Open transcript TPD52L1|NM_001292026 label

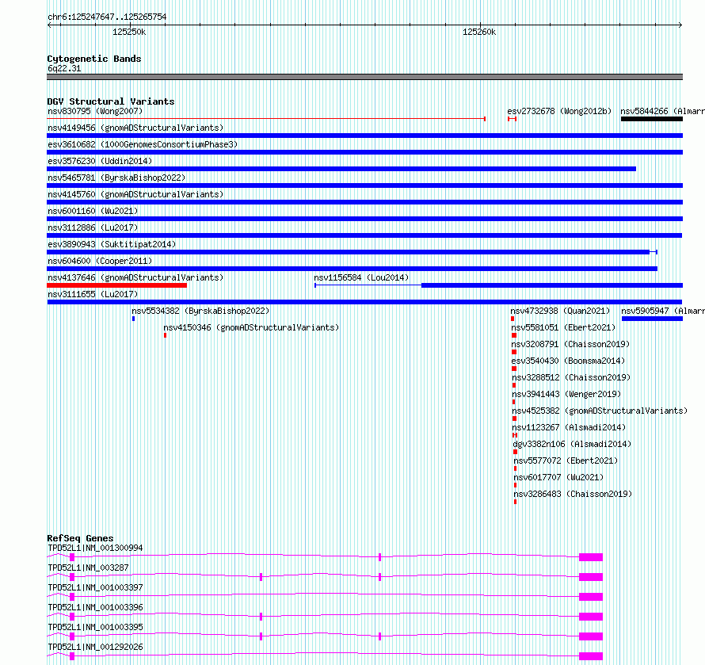pos(95,647)
